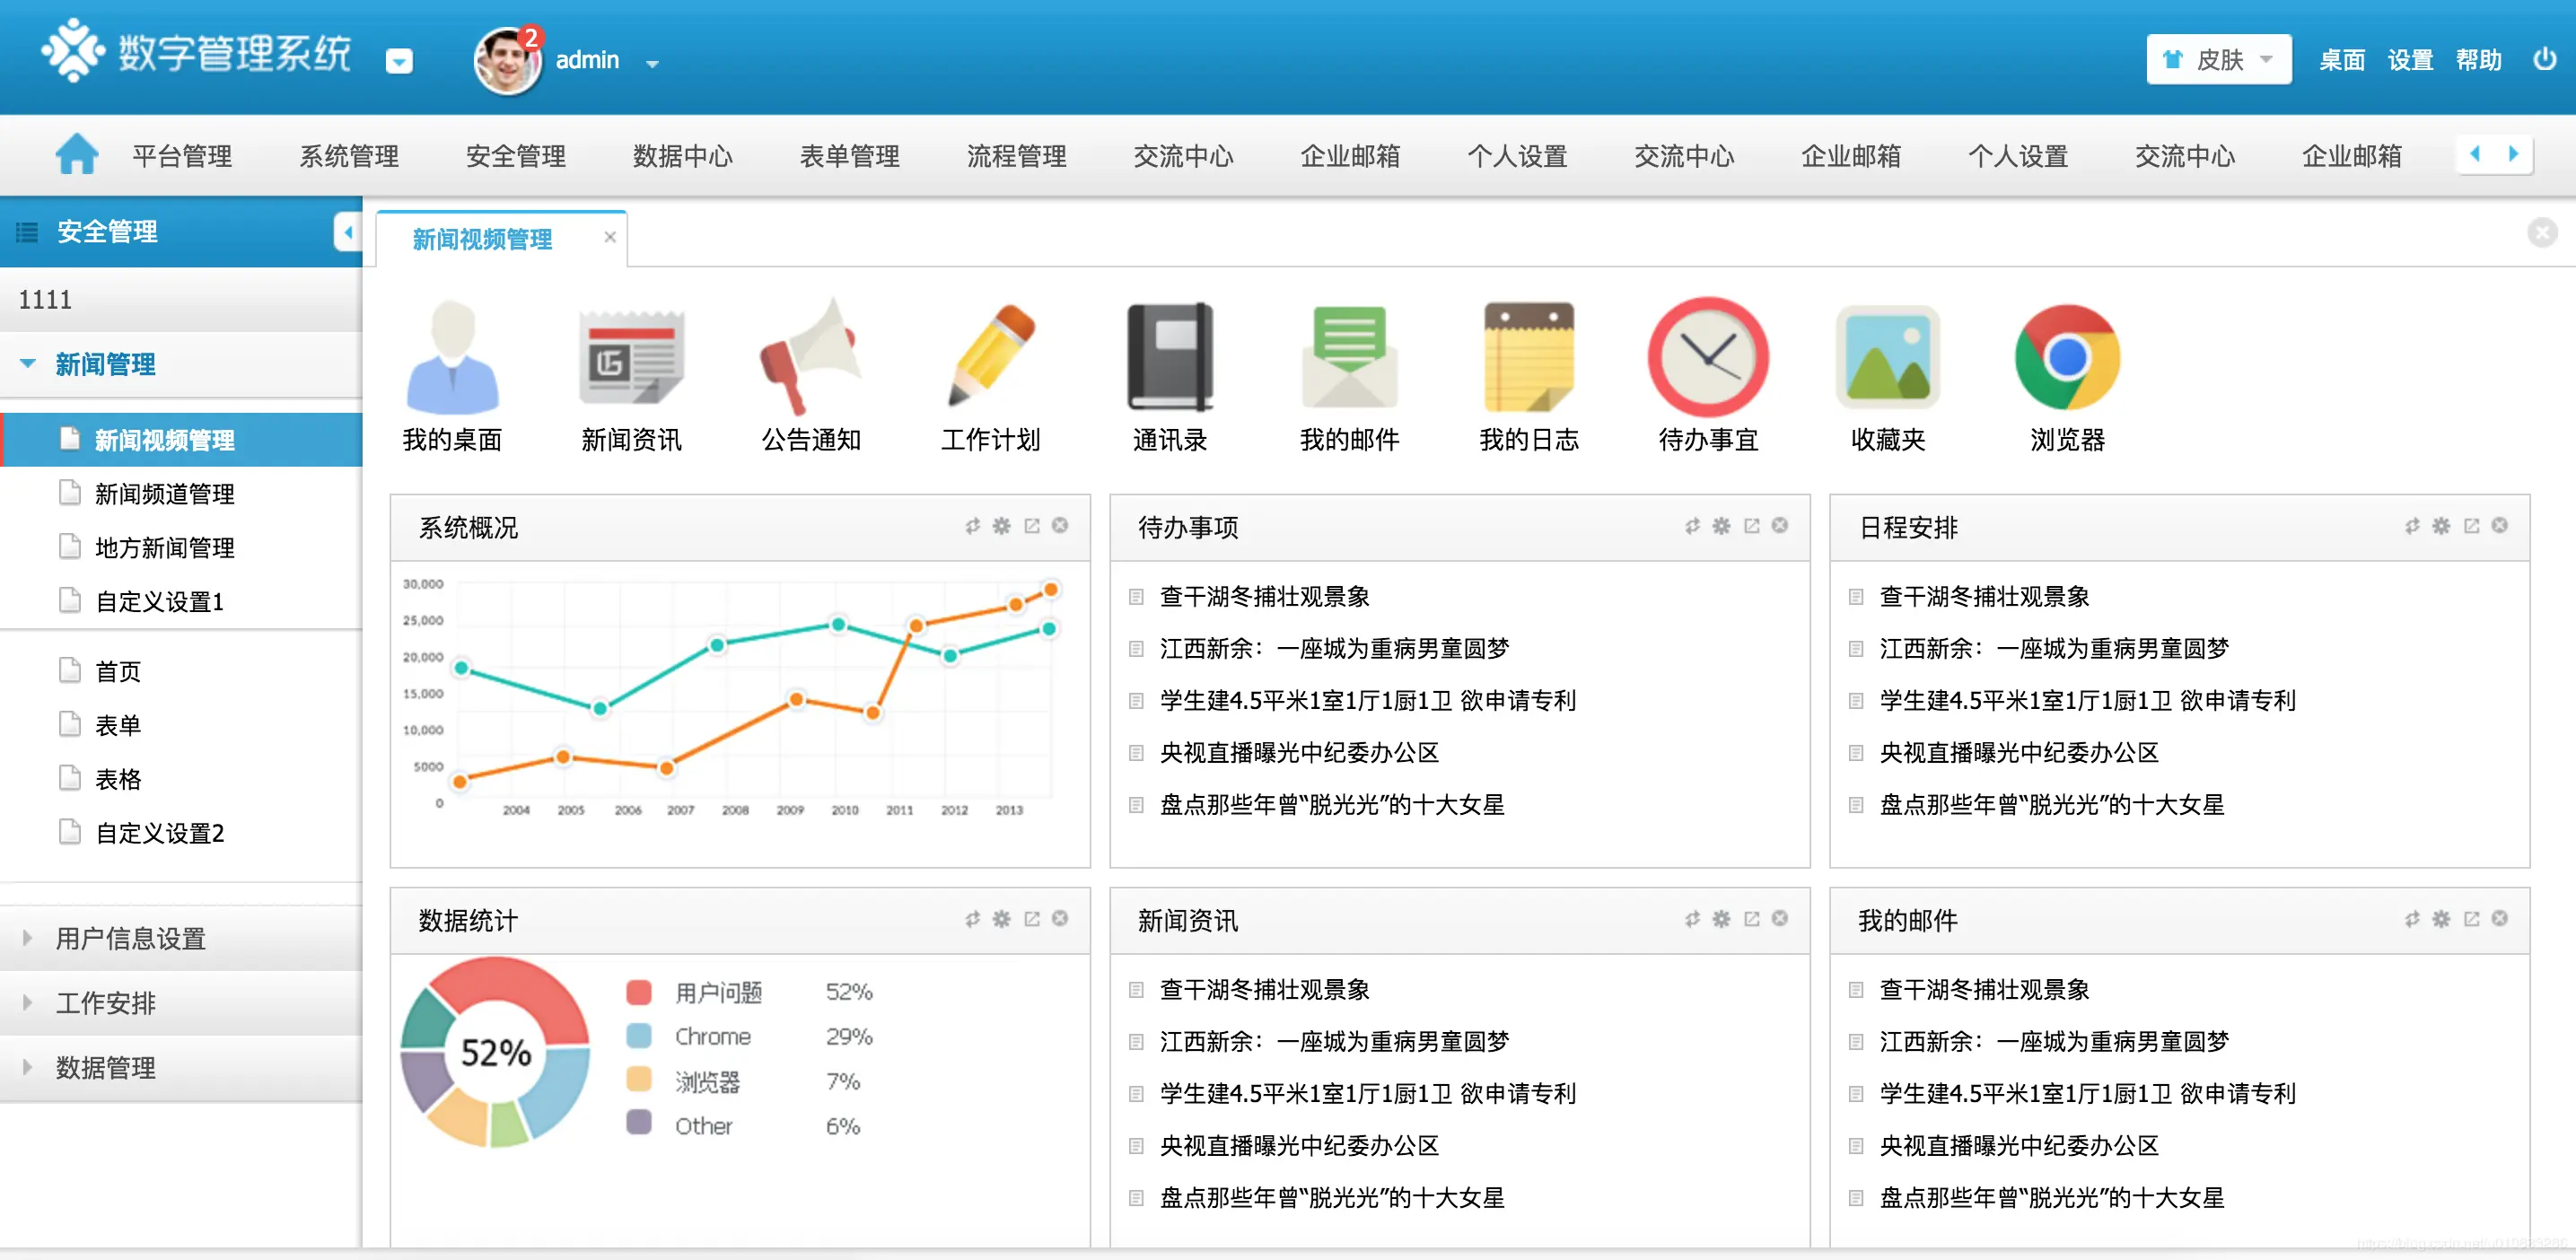Click the 帮助 help link
2576x1260 pixels.
pyautogui.click(x=2479, y=60)
